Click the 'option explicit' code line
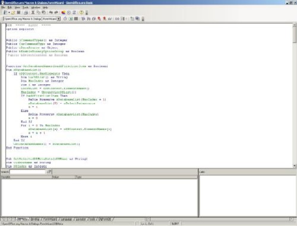 (x=20, y=29)
